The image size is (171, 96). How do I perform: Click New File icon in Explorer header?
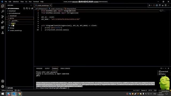pos(24,9)
